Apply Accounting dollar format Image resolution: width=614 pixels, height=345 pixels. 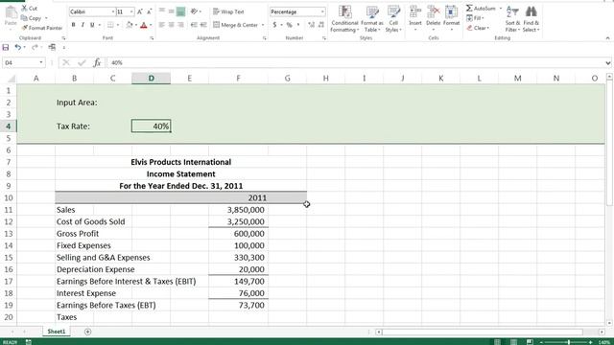274,25
